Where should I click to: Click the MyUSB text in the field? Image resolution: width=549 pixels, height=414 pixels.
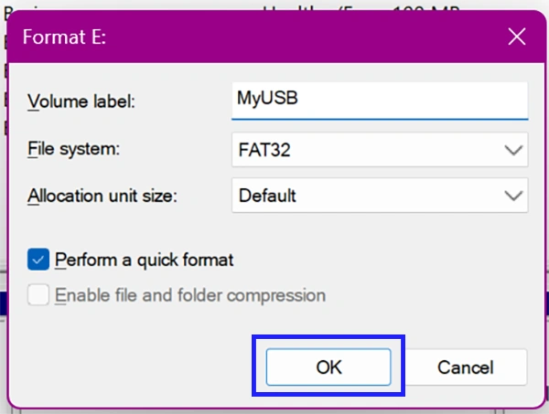pyautogui.click(x=267, y=99)
